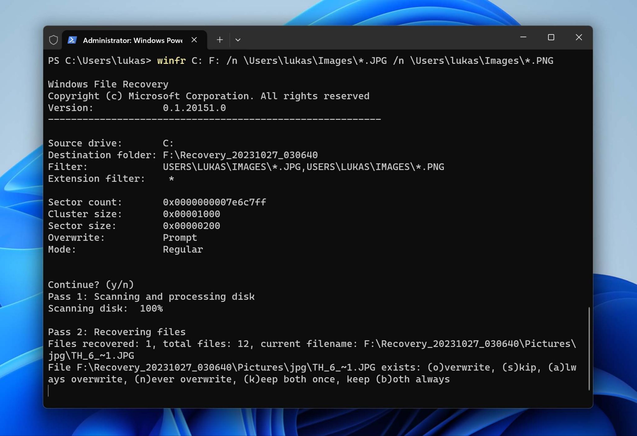Click 'Pass 2: Recovering files' line
The height and width of the screenshot is (436, 637).
point(117,332)
